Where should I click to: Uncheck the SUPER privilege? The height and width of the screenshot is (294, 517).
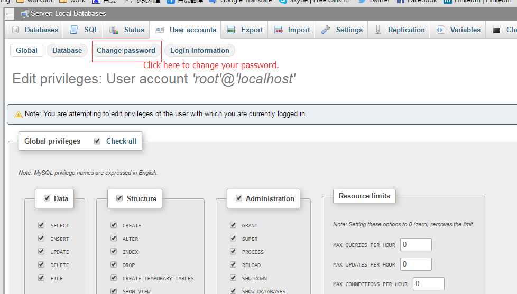pyautogui.click(x=233, y=239)
